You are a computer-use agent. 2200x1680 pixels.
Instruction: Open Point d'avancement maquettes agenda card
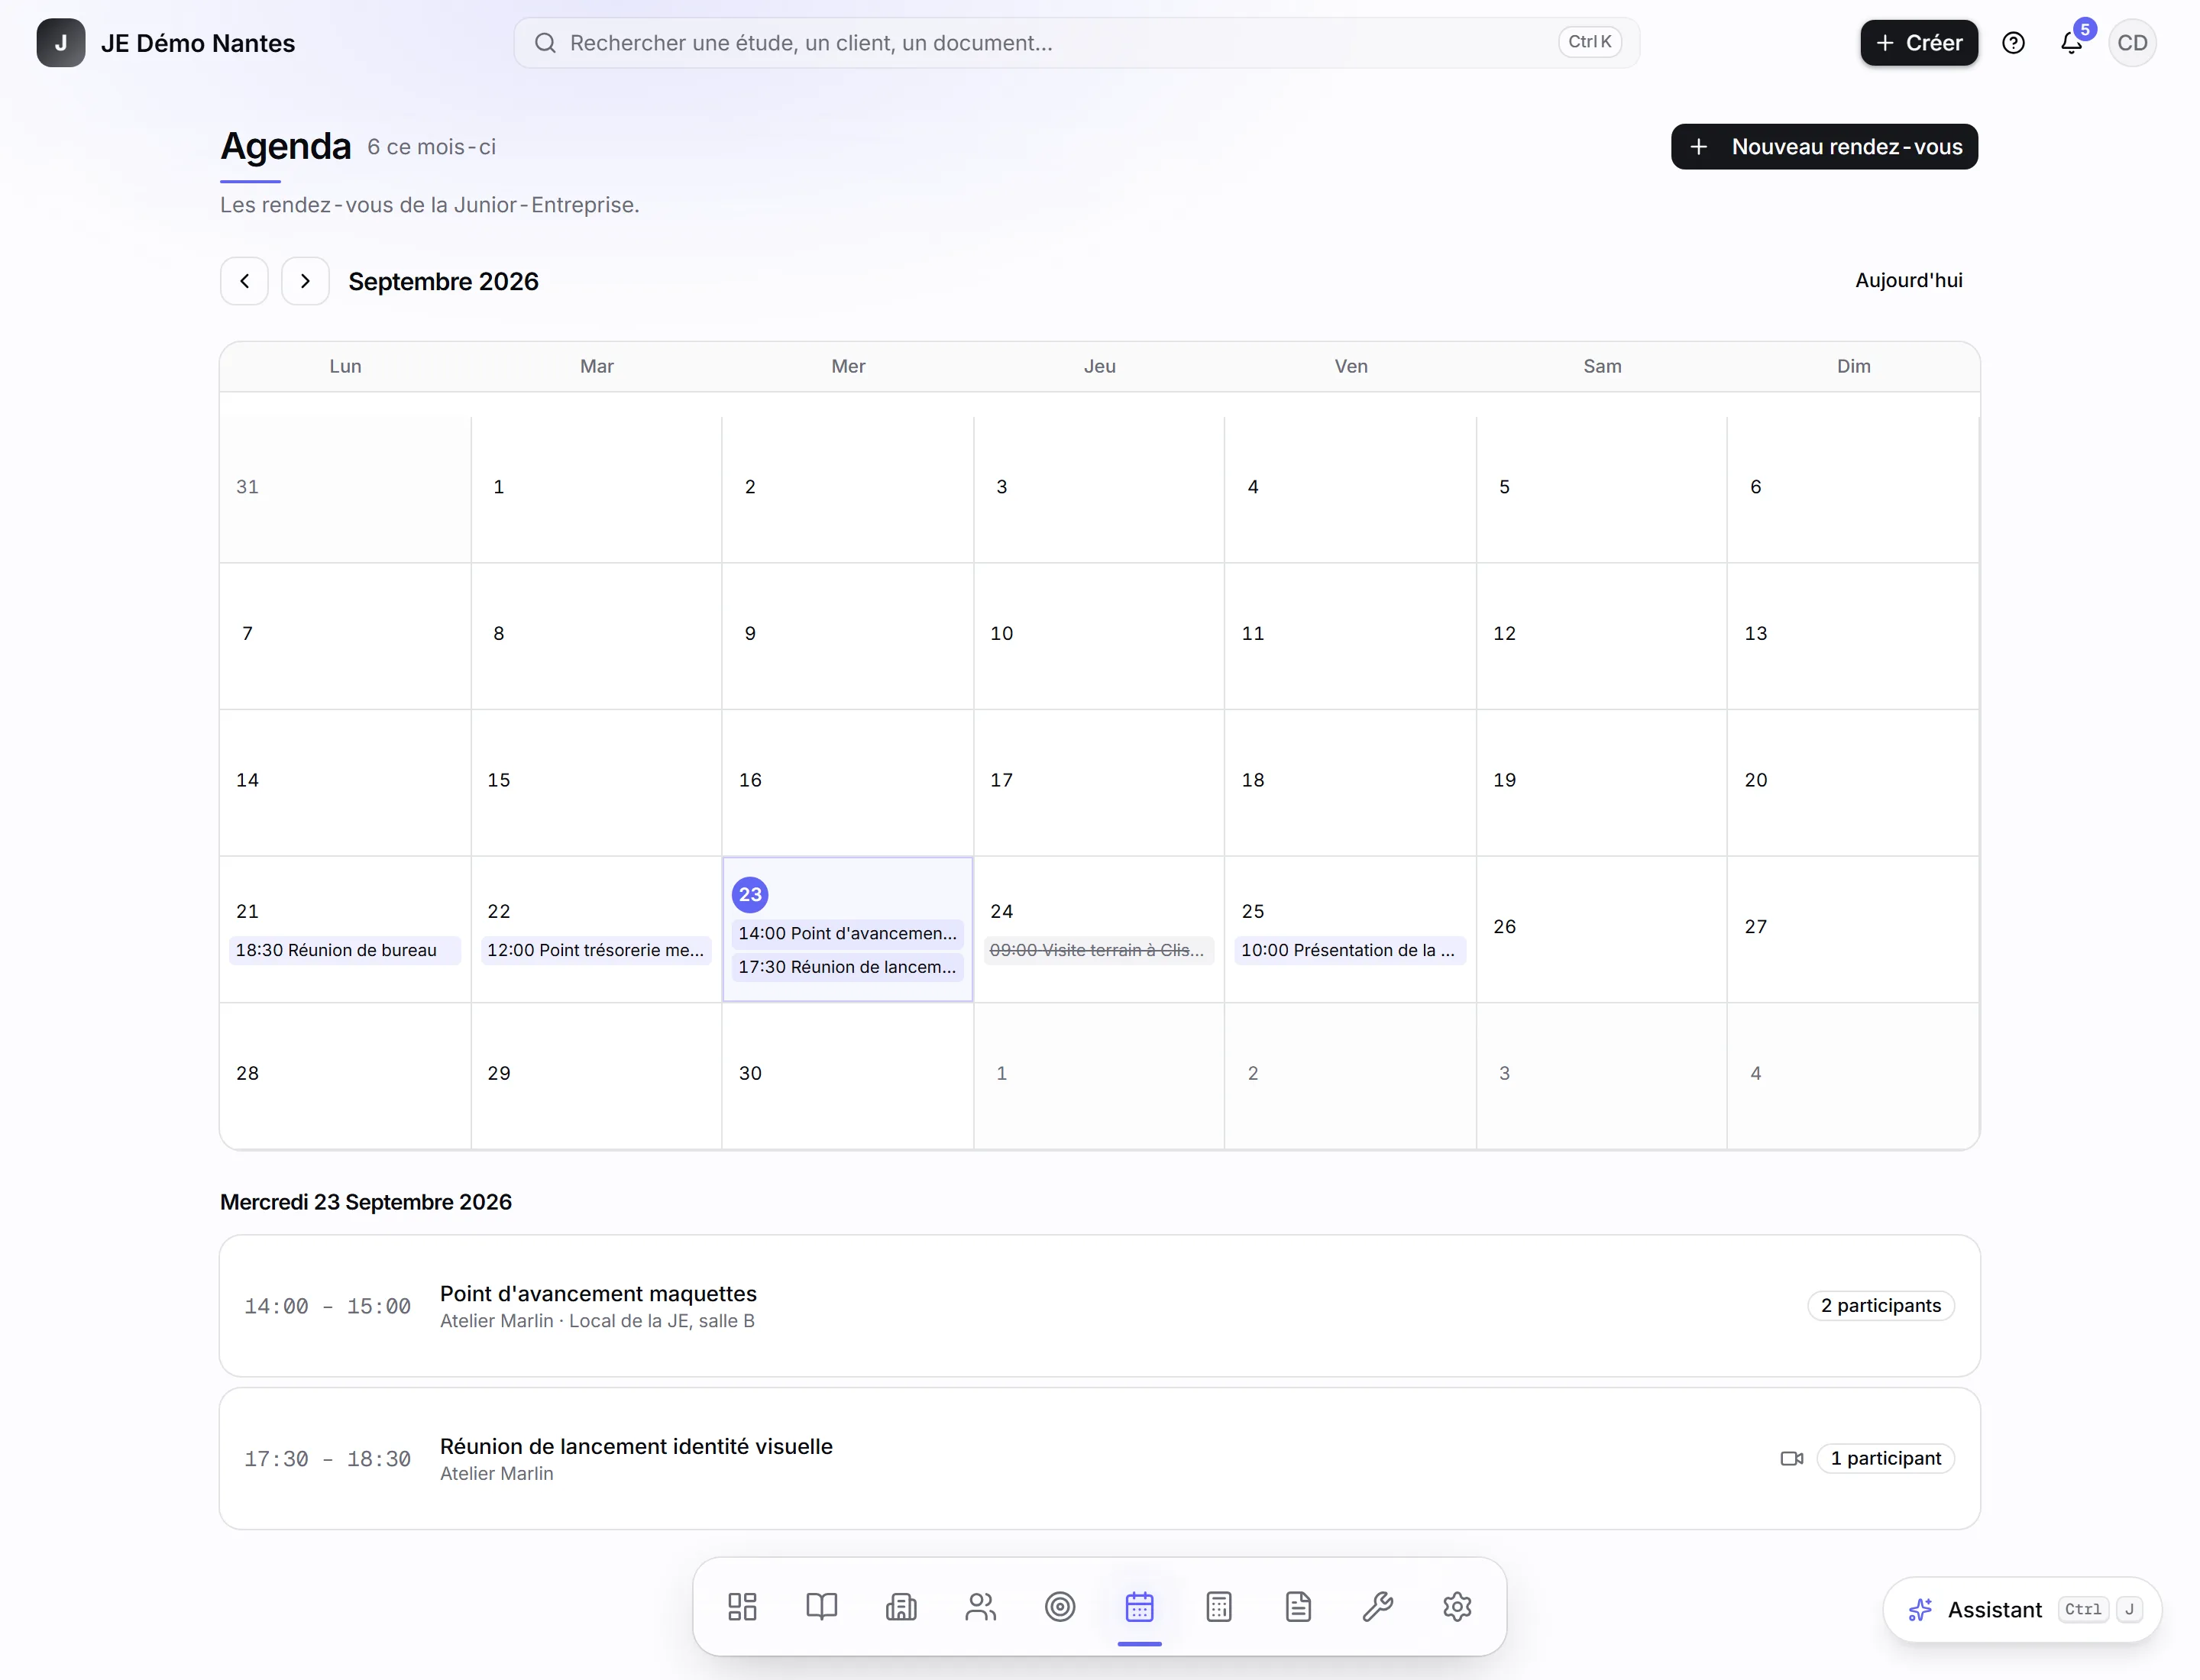click(1099, 1306)
